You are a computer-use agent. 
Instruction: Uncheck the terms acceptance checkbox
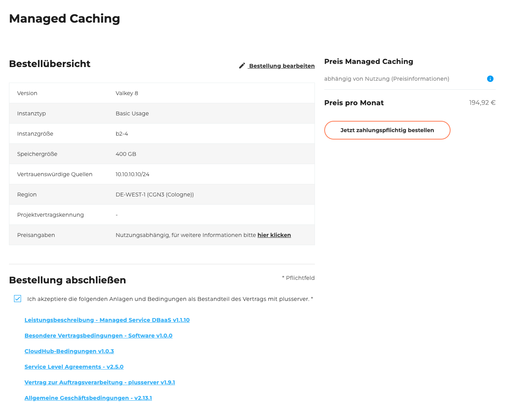18,299
